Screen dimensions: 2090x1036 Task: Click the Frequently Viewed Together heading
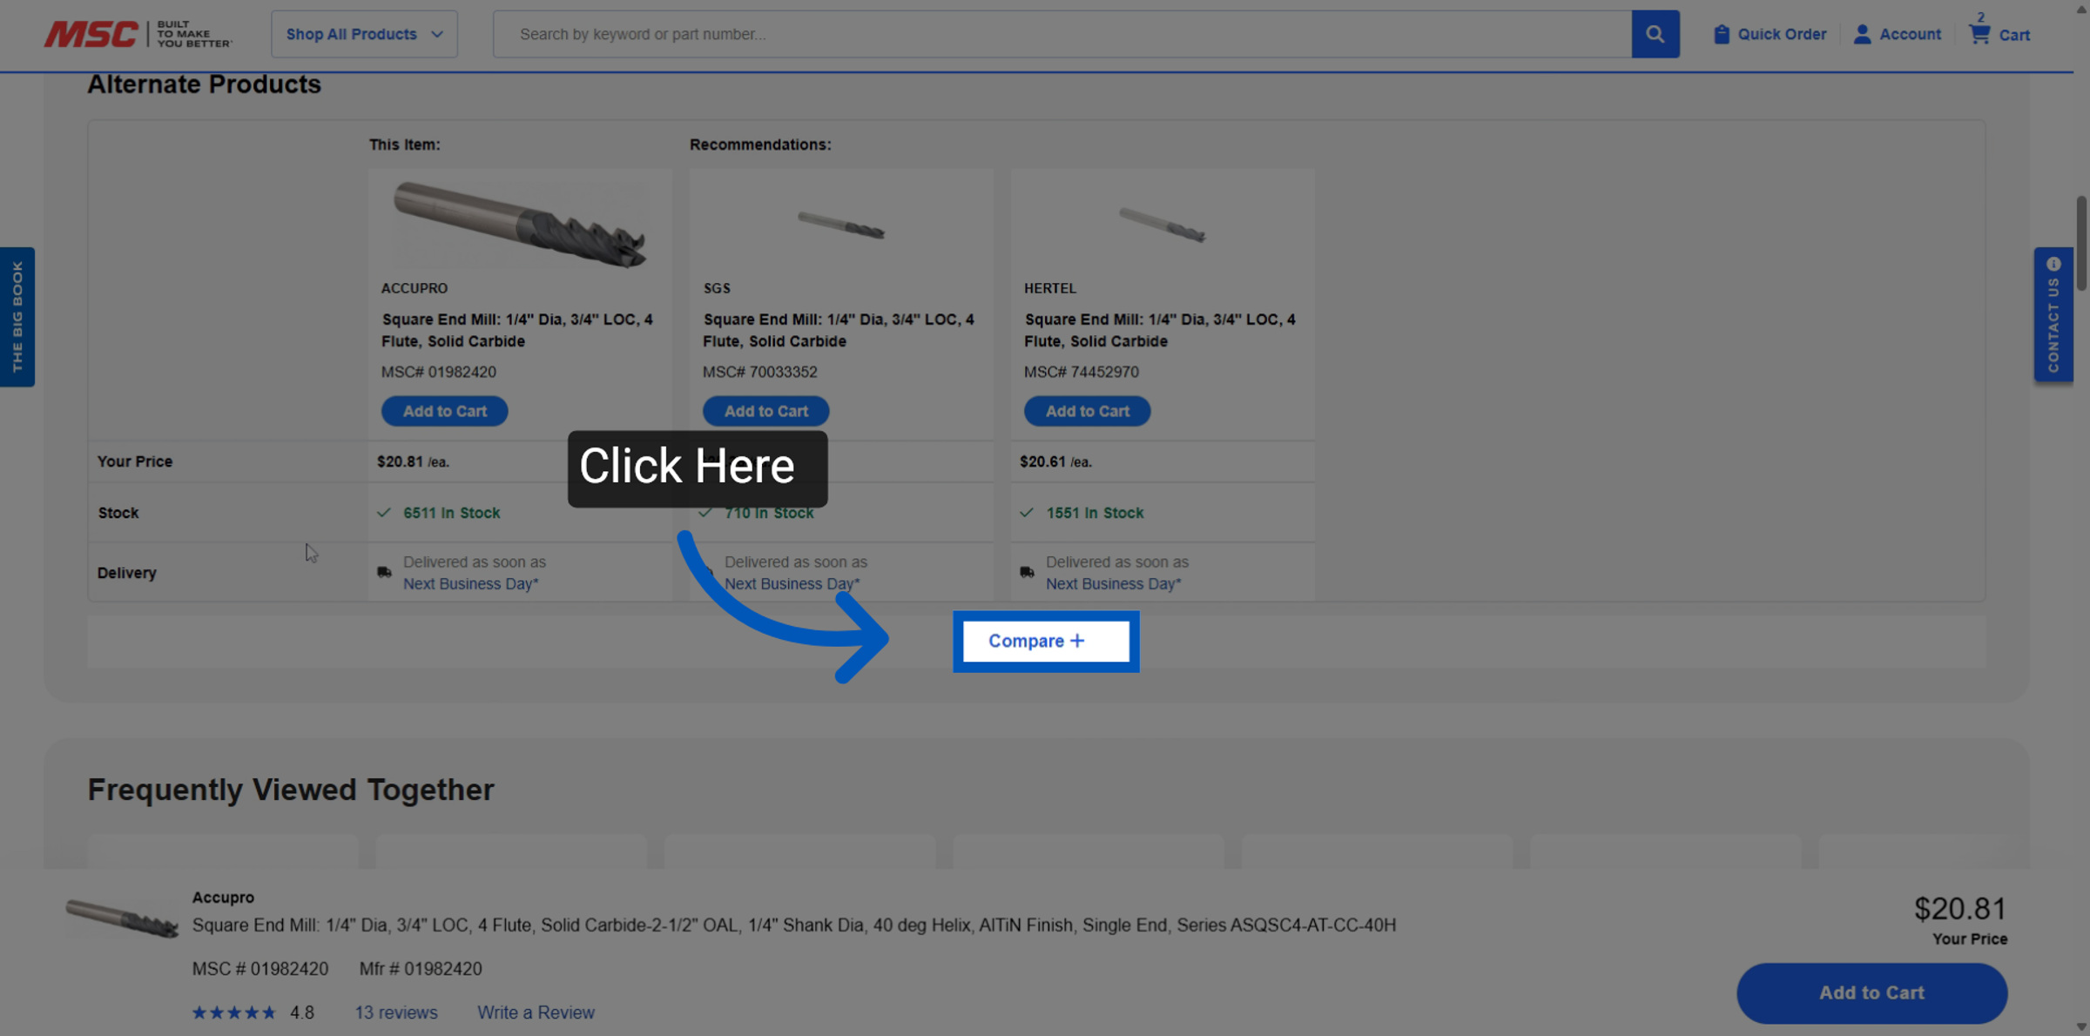tap(290, 790)
